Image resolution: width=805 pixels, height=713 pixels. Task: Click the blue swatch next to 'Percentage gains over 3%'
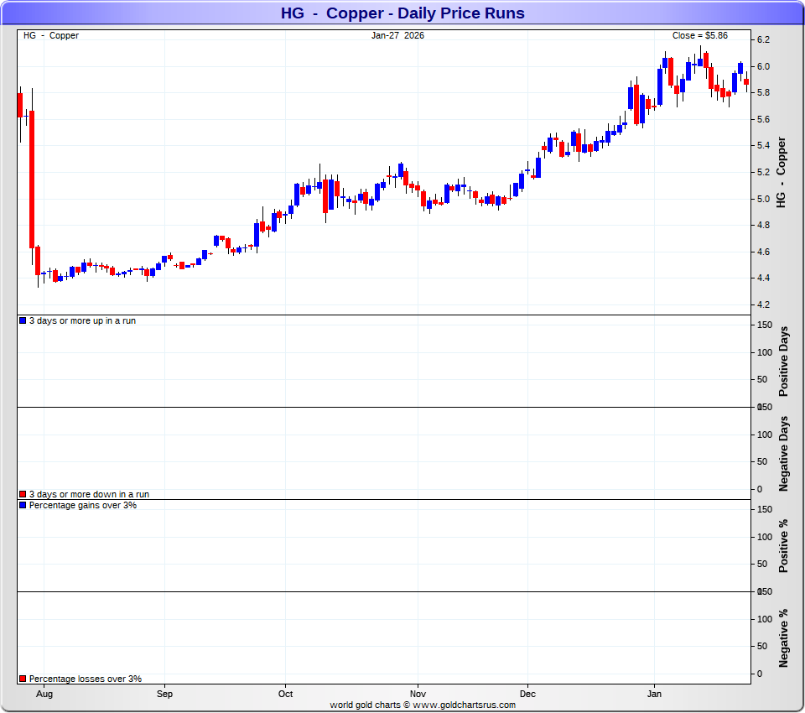pyautogui.click(x=23, y=506)
